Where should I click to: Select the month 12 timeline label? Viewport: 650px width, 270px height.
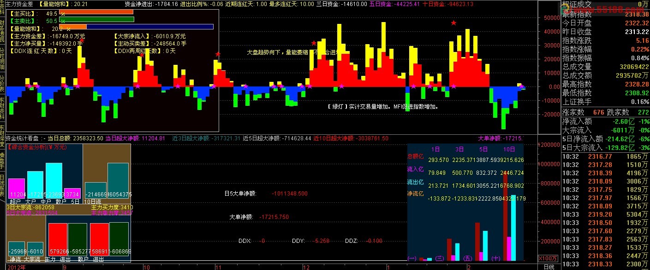click(x=306, y=267)
